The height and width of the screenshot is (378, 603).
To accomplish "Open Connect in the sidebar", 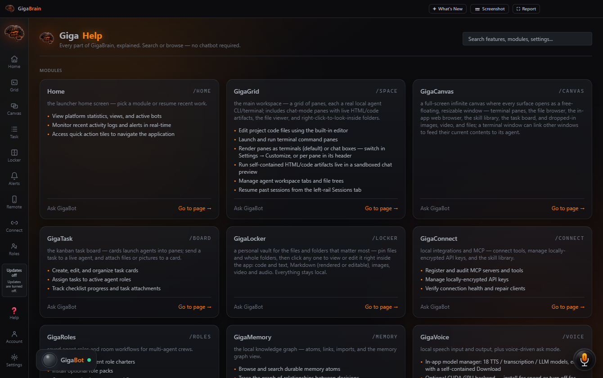I will [14, 226].
